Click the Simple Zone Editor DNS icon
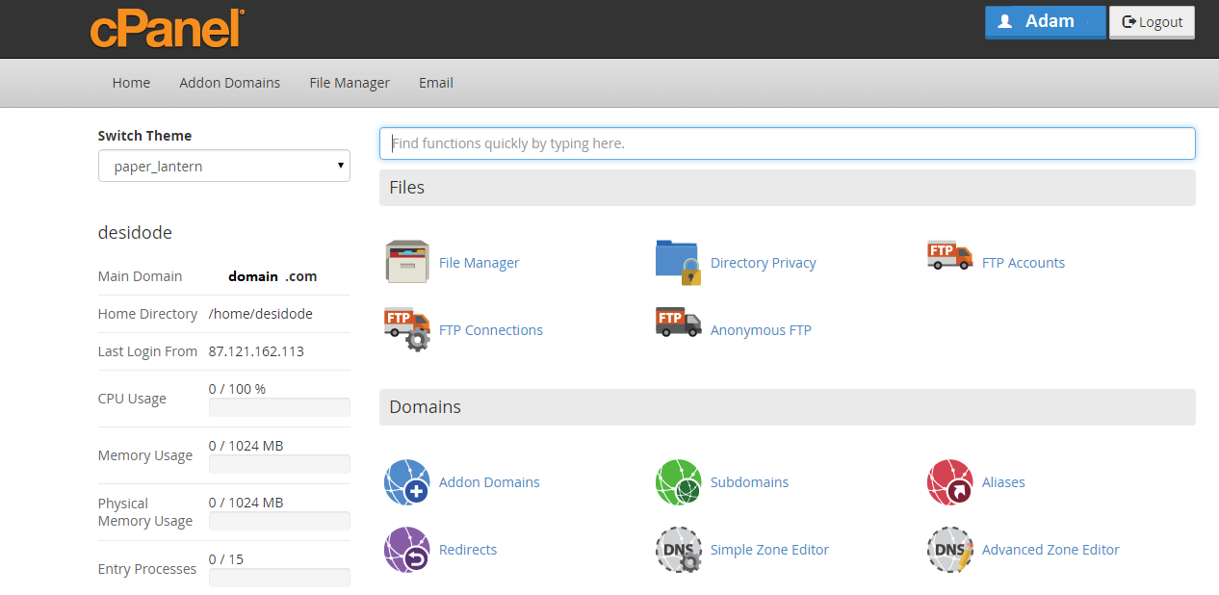 tap(679, 550)
